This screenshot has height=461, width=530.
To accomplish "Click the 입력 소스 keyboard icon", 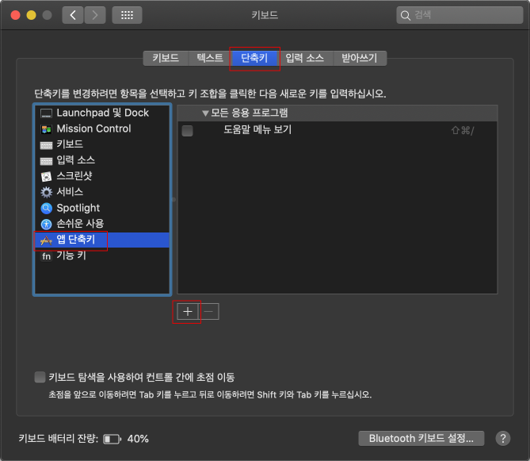I will [46, 161].
